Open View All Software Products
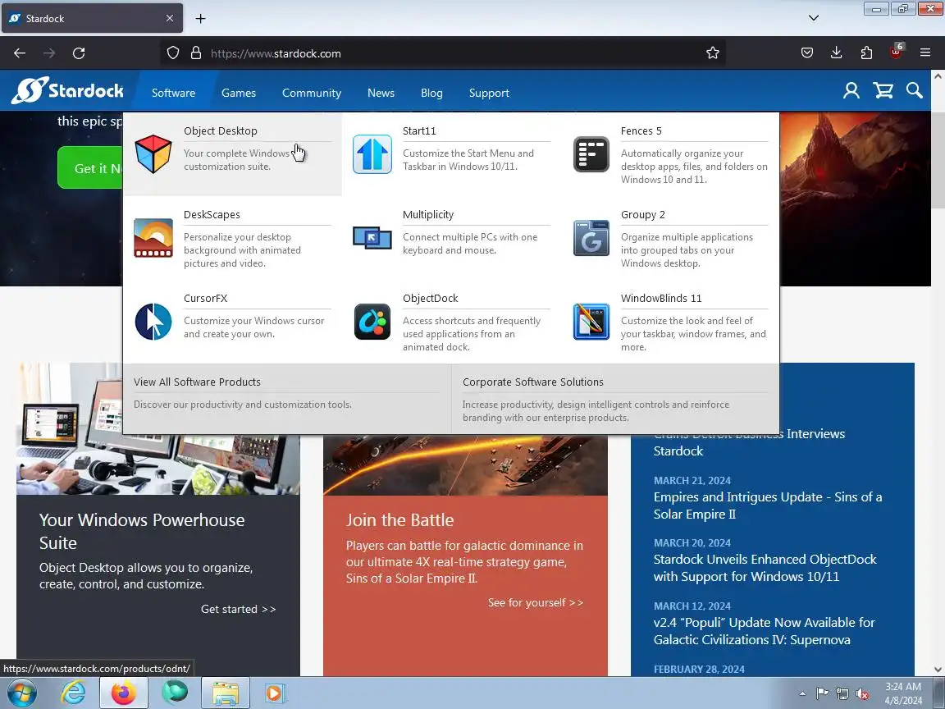The width and height of the screenshot is (945, 709). (x=197, y=382)
